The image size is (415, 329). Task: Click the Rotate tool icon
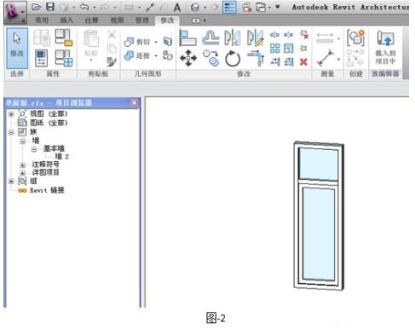coord(233,59)
